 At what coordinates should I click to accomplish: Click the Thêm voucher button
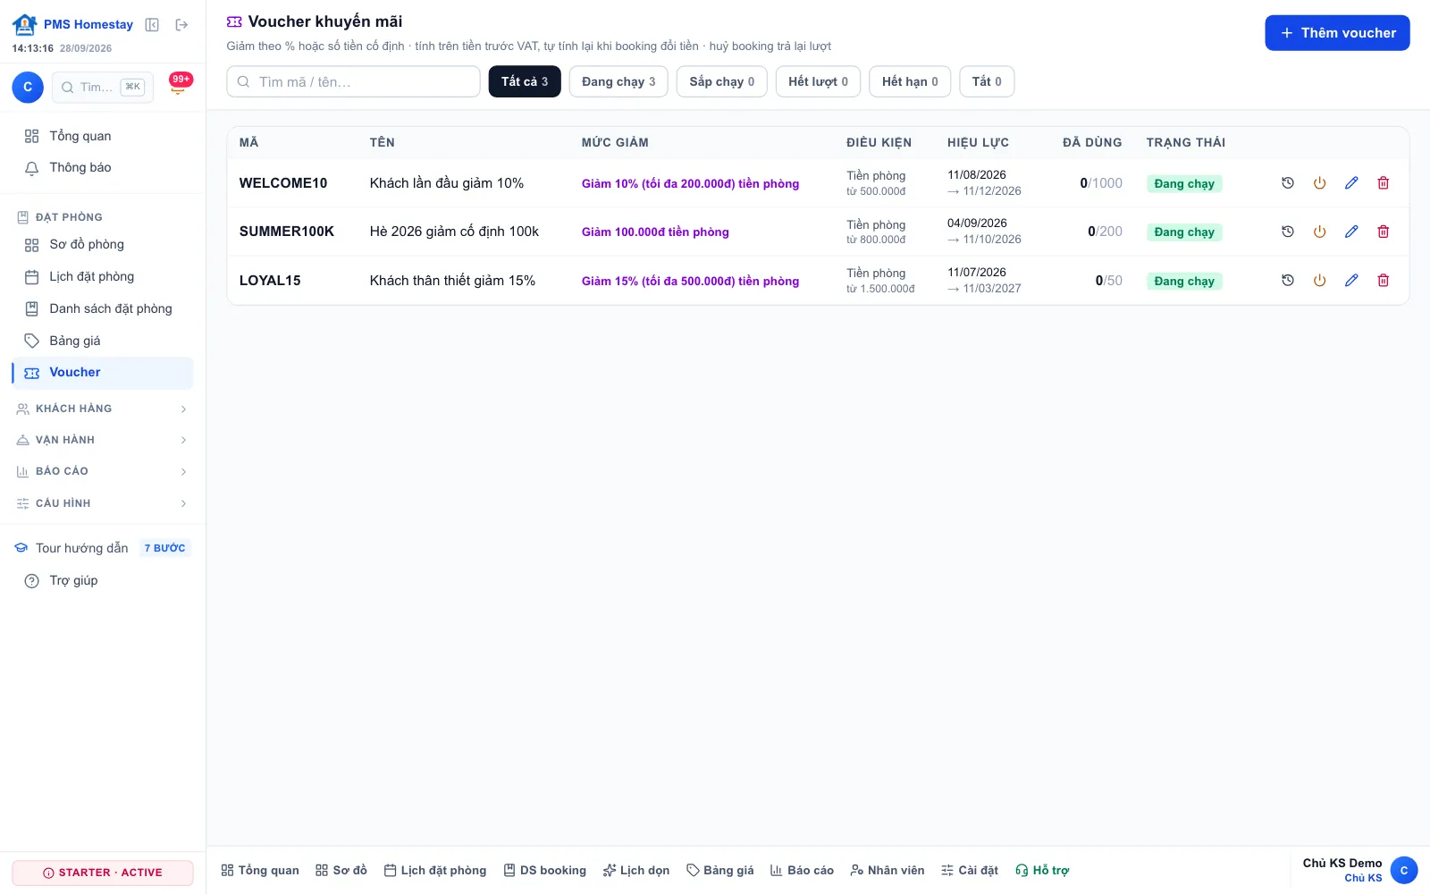1337,33
